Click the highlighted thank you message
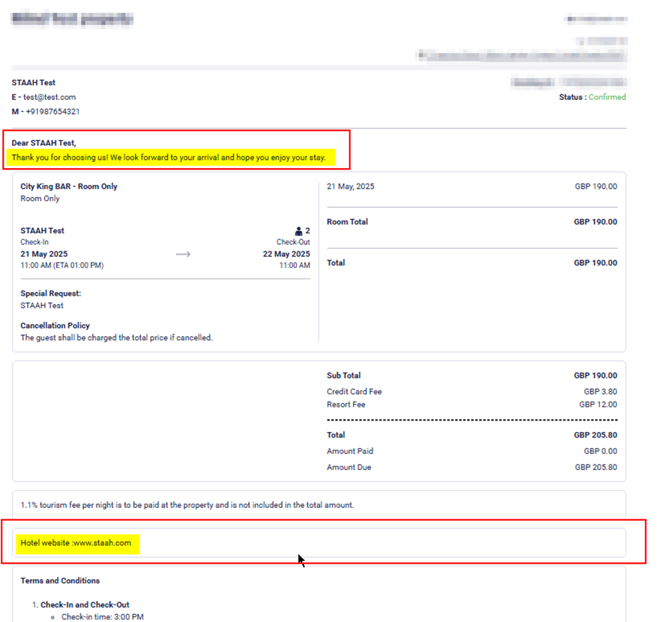 click(x=169, y=158)
